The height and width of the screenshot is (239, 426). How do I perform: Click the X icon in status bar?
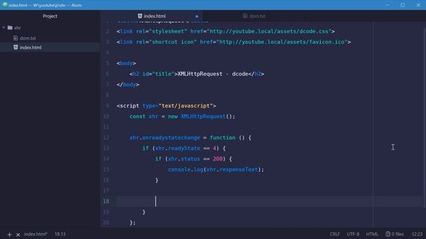click(18, 234)
